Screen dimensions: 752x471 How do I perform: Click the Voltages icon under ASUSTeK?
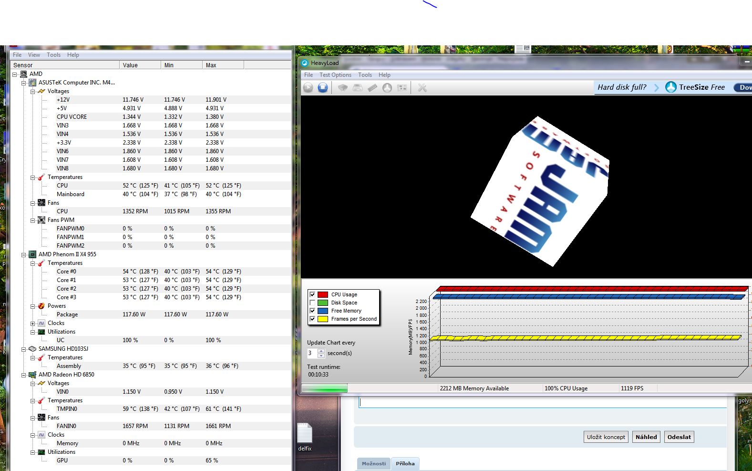(41, 91)
